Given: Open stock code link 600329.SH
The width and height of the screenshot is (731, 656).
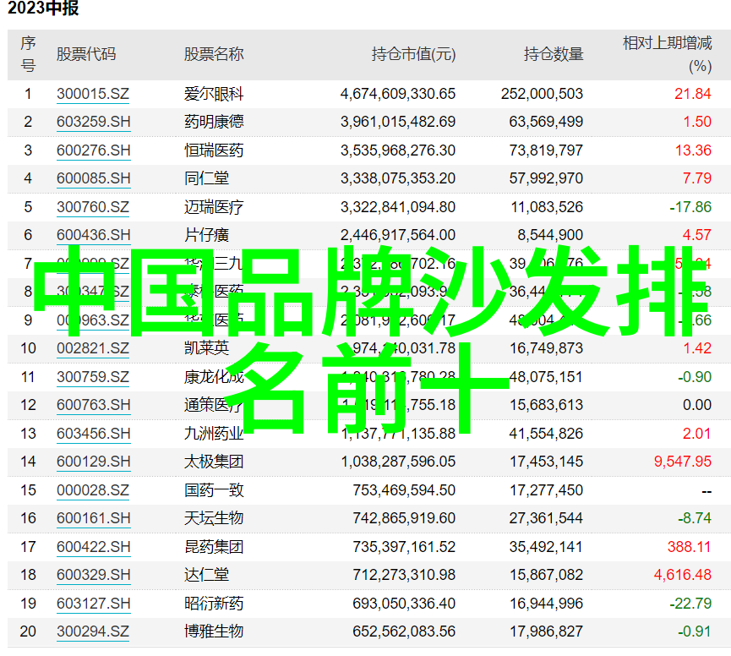Looking at the screenshot, I should [x=93, y=575].
